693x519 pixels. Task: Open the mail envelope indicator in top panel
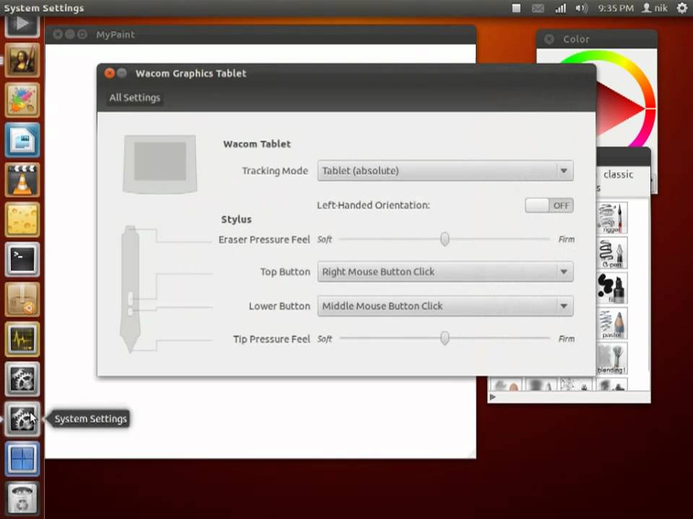[x=537, y=8]
